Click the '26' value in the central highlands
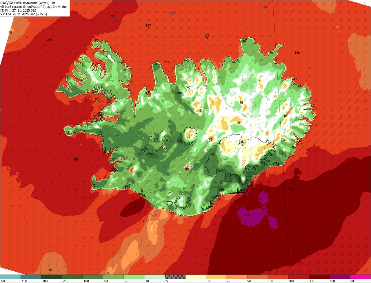 (238, 123)
